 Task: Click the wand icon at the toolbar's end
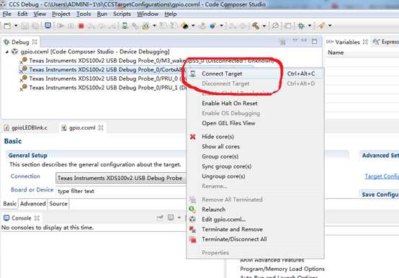click(322, 26)
